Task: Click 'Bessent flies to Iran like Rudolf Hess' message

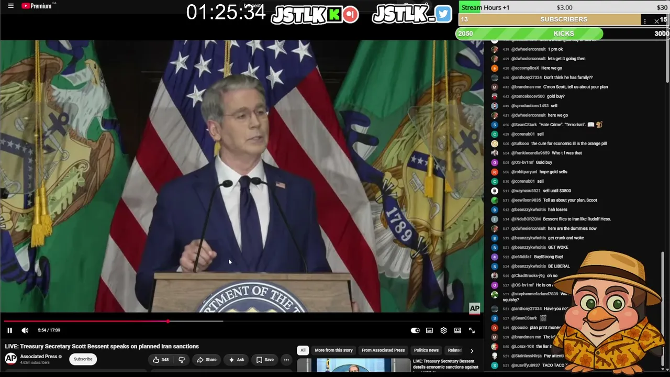Action: pyautogui.click(x=577, y=219)
